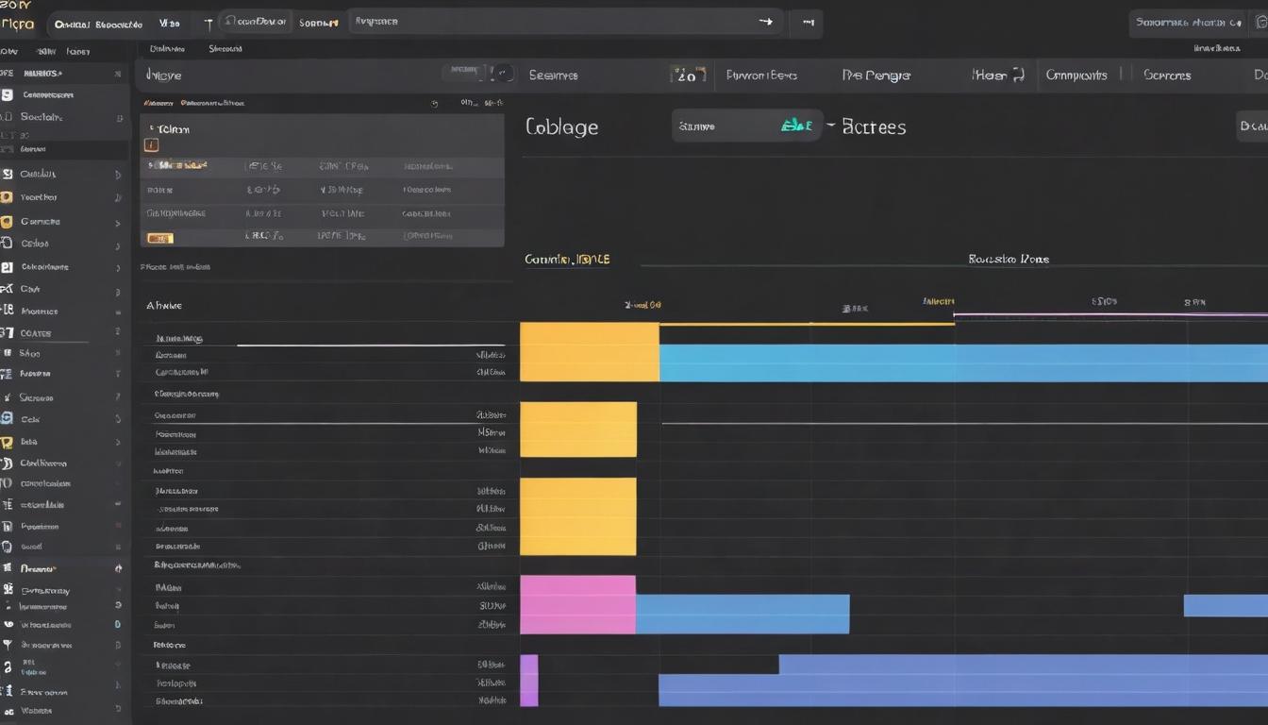Select the small purple block in the bottom timeline rows
The width and height of the screenshot is (1268, 725).
pos(528,680)
